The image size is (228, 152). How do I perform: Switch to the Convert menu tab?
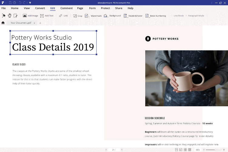tap(40, 8)
